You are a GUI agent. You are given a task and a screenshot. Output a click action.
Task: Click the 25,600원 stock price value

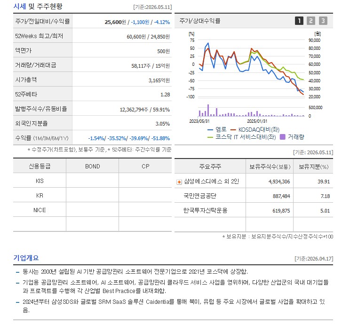tap(115, 22)
